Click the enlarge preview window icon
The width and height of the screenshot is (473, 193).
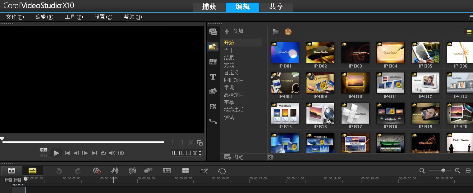coord(200,143)
